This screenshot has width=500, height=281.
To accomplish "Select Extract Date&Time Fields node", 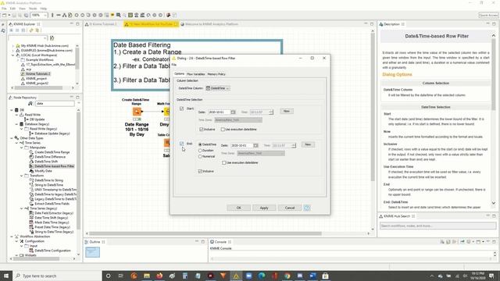I will coord(52,204).
